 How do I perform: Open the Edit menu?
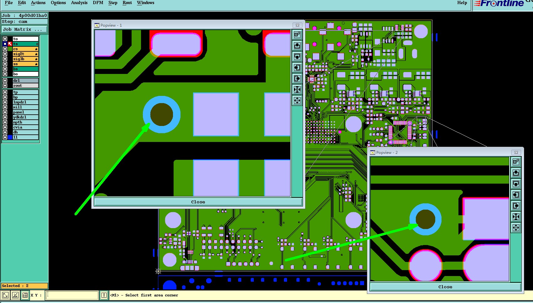pos(22,3)
